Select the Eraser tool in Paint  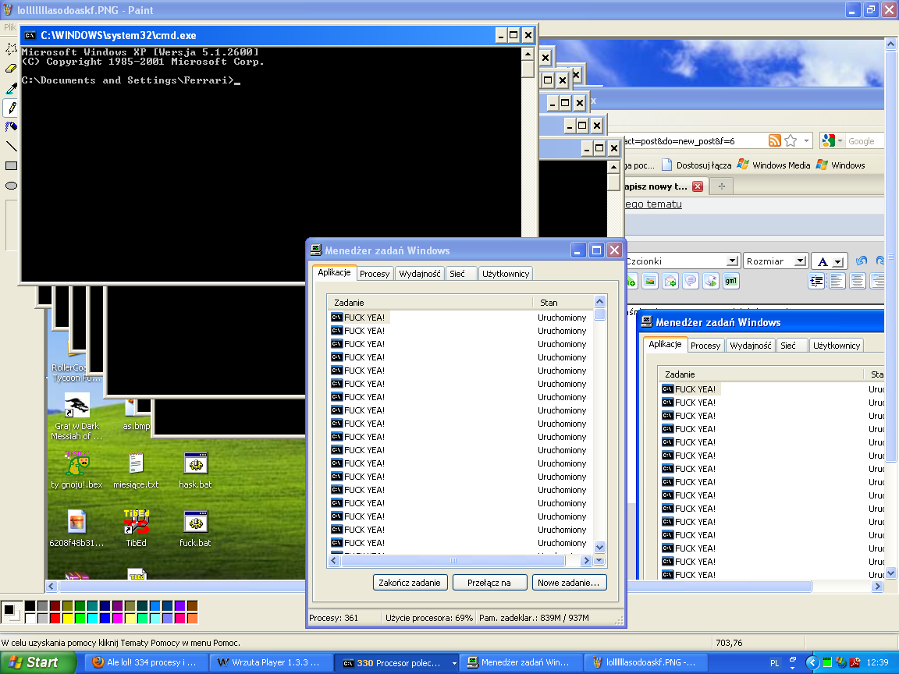tap(11, 69)
